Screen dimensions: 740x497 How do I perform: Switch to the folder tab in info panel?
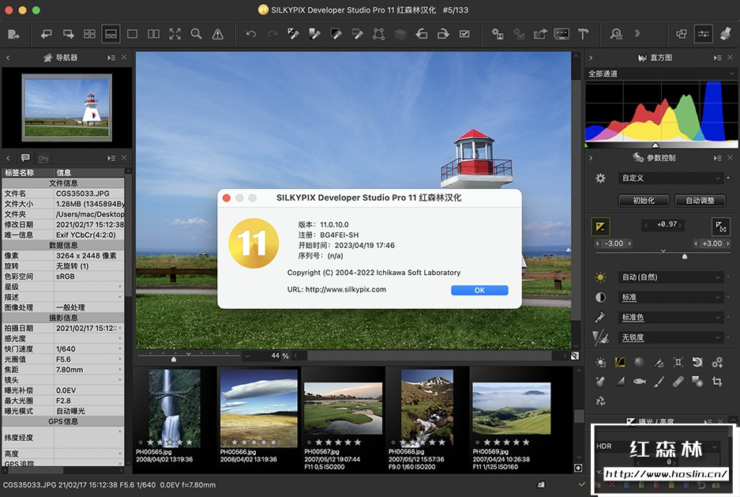click(x=43, y=158)
